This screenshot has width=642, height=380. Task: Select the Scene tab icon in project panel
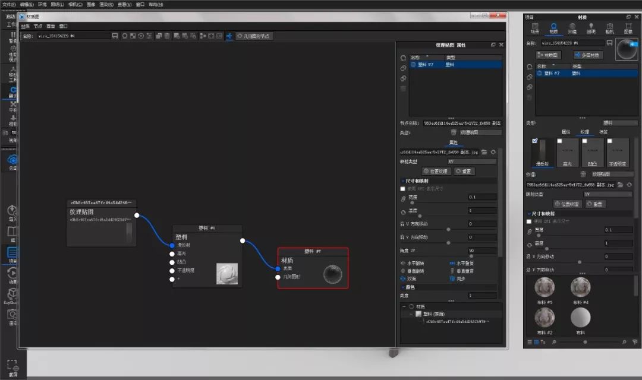535,28
